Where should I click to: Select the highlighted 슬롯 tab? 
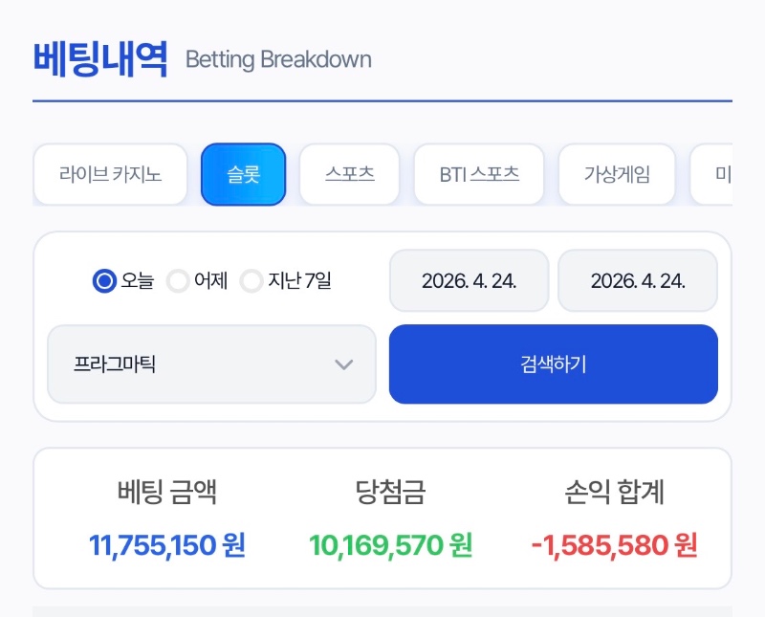coord(243,174)
